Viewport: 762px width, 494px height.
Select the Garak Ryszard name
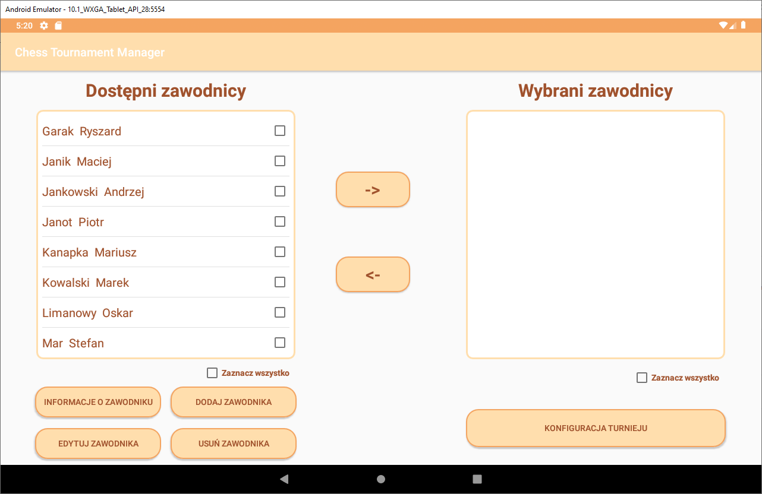pyautogui.click(x=81, y=131)
